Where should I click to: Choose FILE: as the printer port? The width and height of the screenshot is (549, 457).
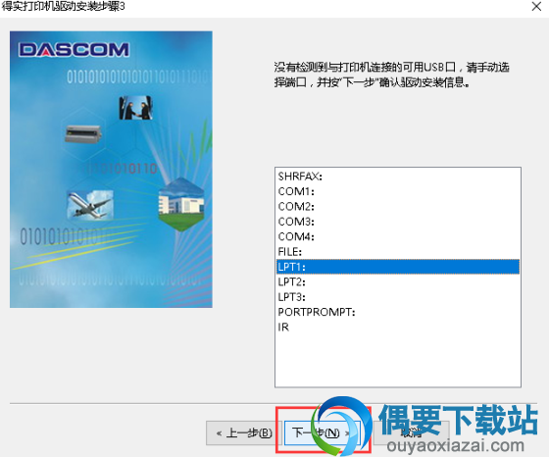[398, 251]
